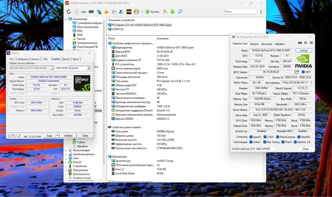Expand the Устройства tree node in AIDA64
Viewport: 332px width, 197px height.
click(x=66, y=166)
